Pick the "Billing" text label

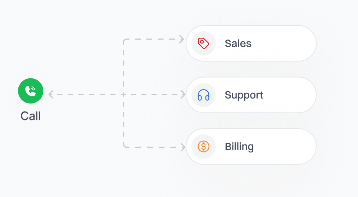(239, 147)
